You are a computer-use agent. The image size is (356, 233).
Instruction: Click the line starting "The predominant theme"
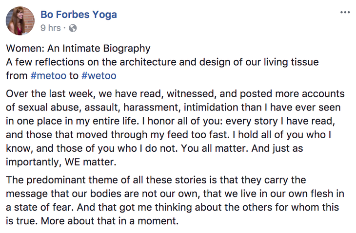156,180
